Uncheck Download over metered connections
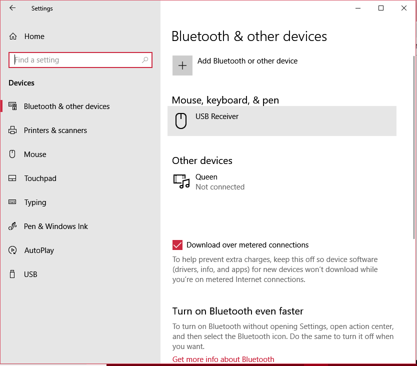This screenshot has height=366, width=417. pos(177,245)
